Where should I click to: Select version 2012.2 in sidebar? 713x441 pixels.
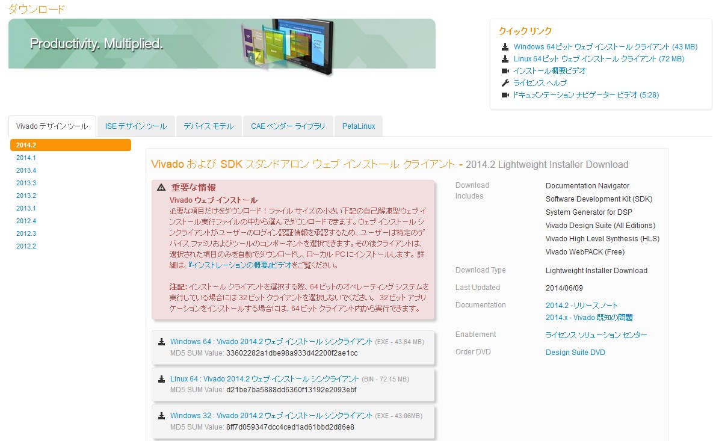pyautogui.click(x=26, y=247)
